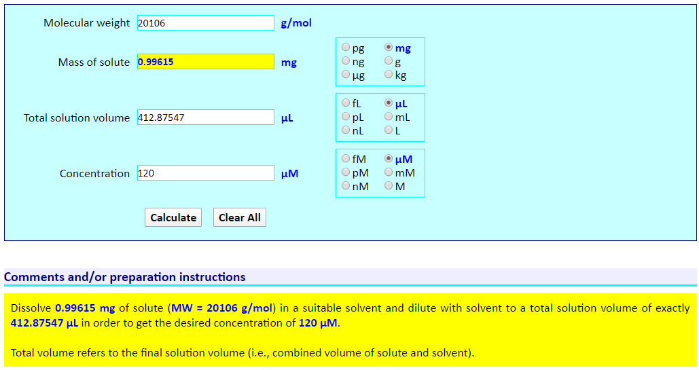Screen dimensions: 699x370
Task: Click the 'Total solution volume' label
Action: 77,117
